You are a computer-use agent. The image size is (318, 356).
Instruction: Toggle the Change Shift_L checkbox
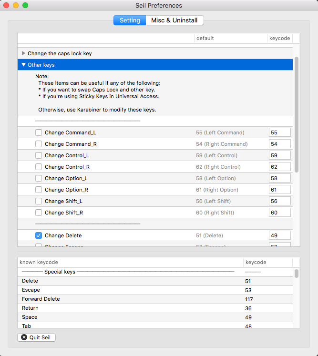click(39, 201)
